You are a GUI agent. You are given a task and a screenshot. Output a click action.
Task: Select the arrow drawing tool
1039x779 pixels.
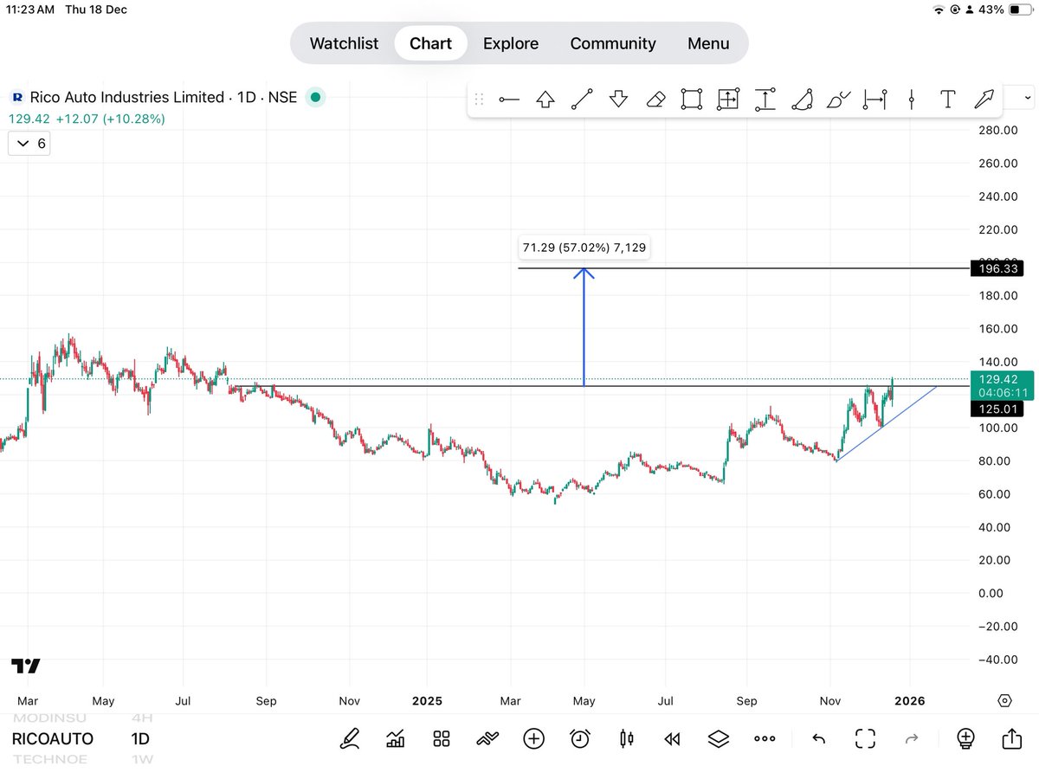click(984, 100)
